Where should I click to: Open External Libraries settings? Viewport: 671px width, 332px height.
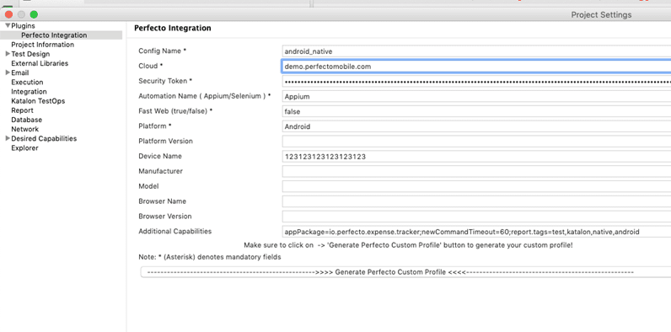click(40, 63)
